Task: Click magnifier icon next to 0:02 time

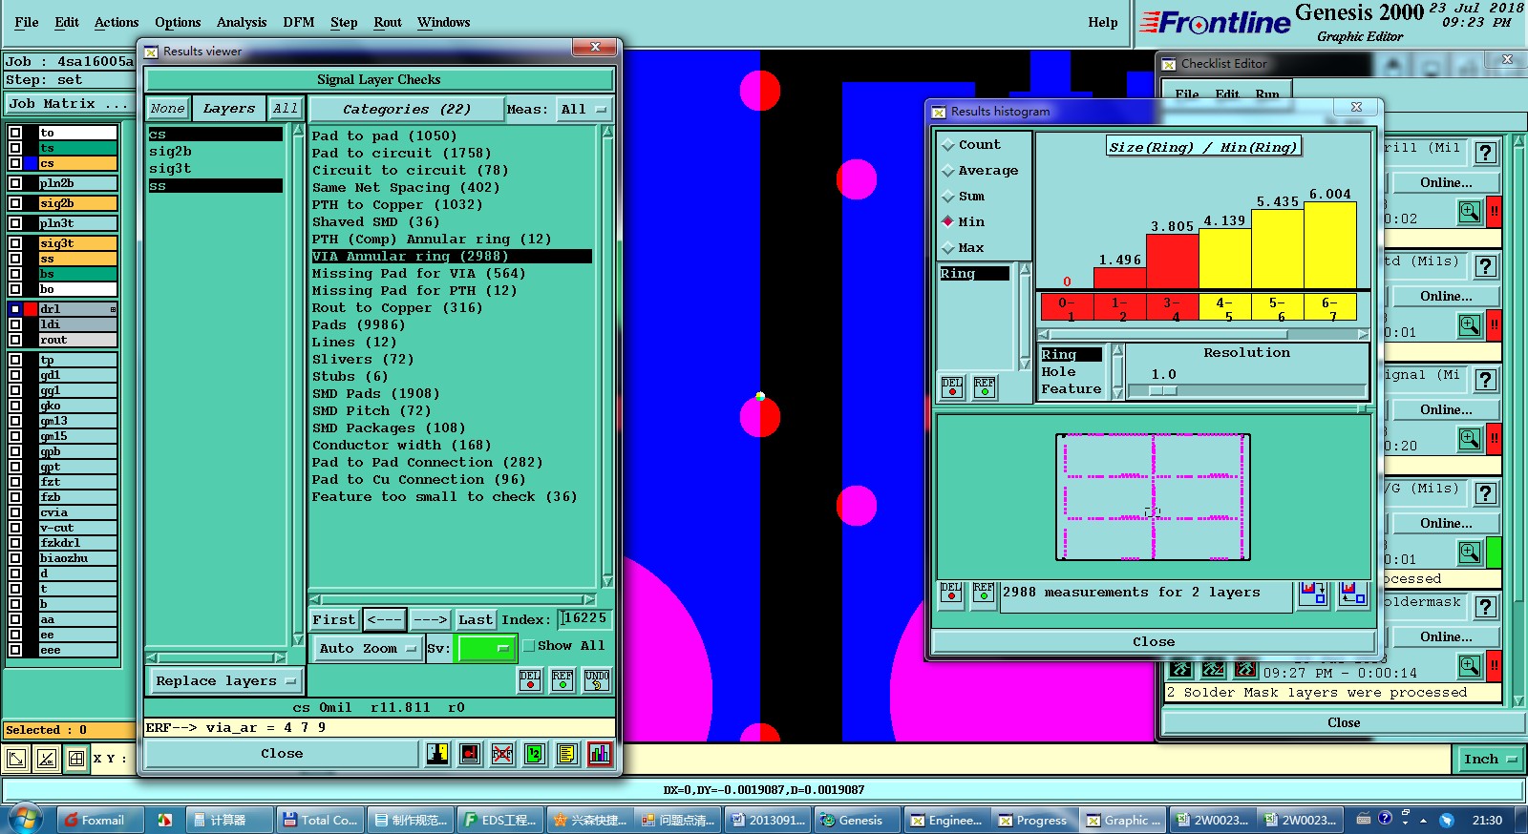Action: [x=1470, y=212]
